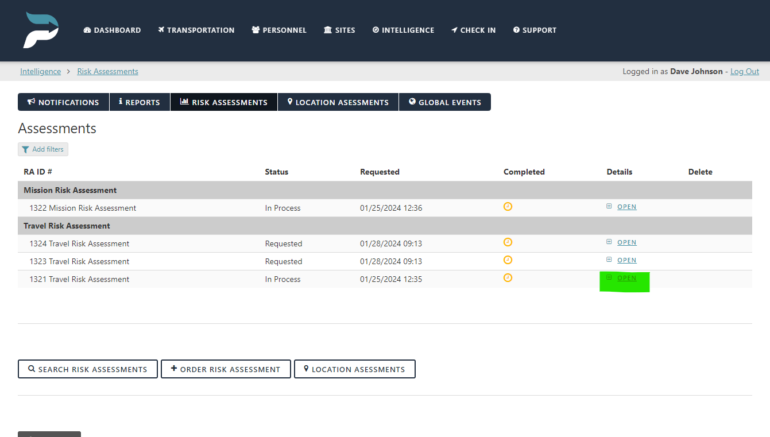Expand details for 1322 Mission Risk Assessment
This screenshot has width=770, height=437.
click(x=609, y=206)
